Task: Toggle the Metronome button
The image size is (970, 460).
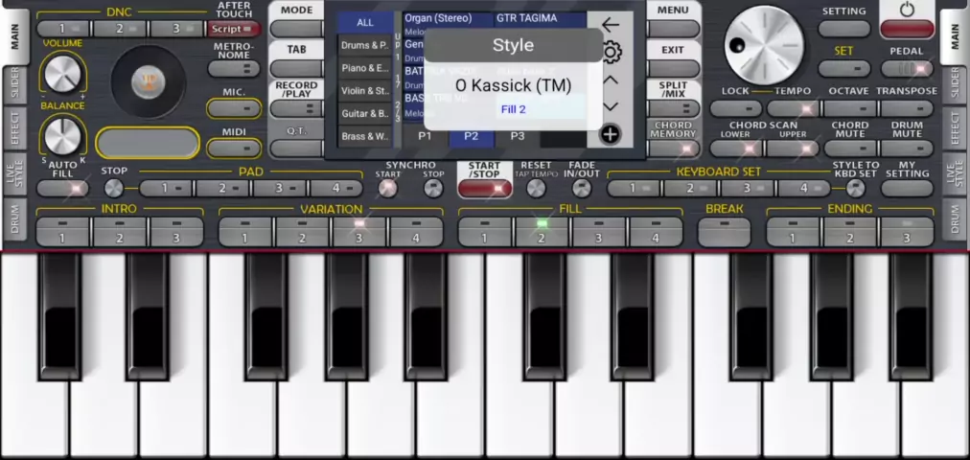Action: pyautogui.click(x=234, y=69)
